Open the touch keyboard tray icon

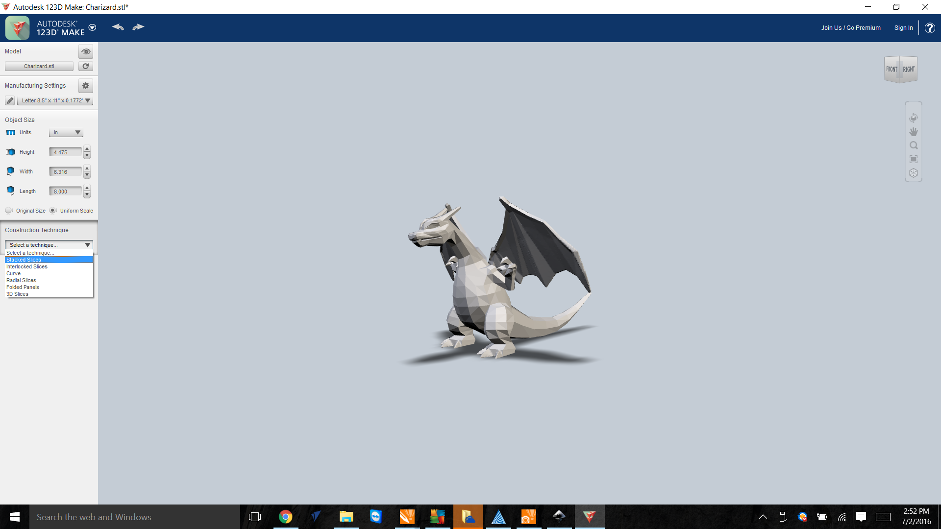(883, 517)
